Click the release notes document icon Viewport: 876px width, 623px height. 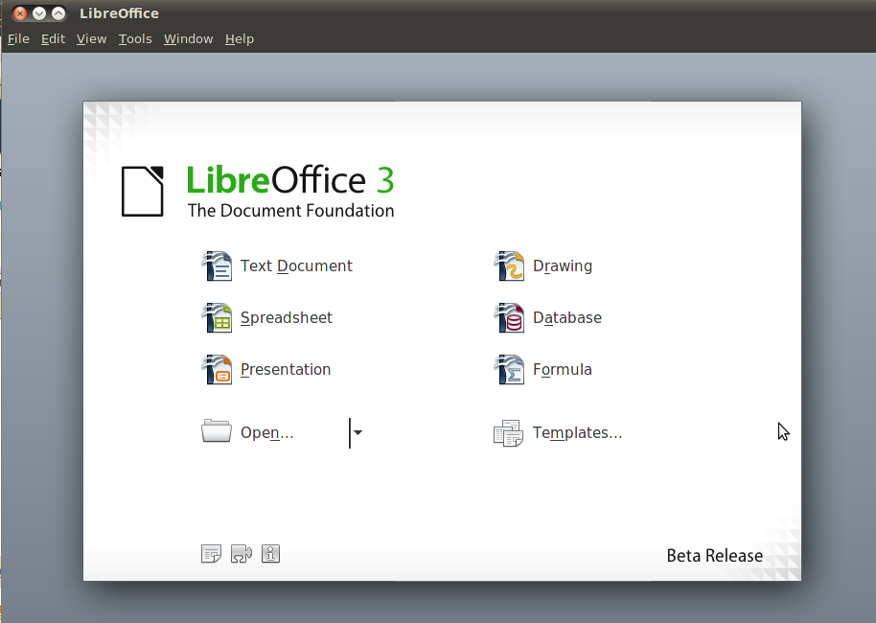[x=211, y=553]
